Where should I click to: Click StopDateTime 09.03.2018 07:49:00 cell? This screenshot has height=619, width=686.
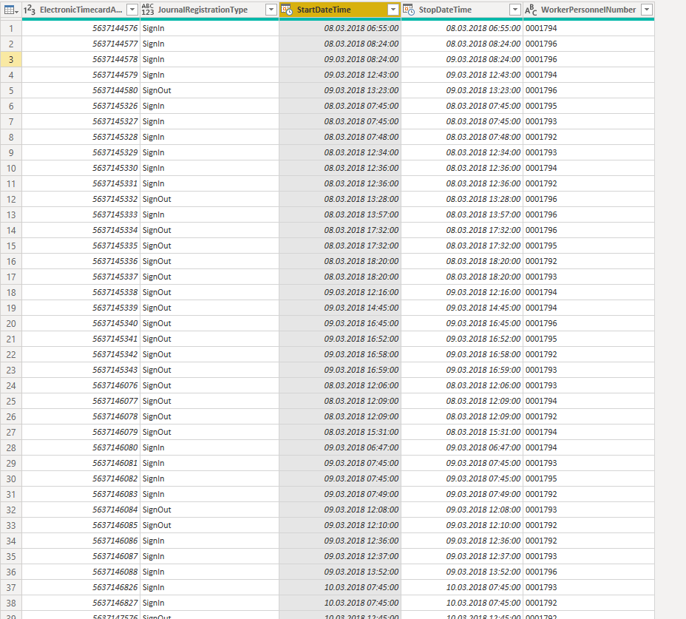tap(462, 495)
